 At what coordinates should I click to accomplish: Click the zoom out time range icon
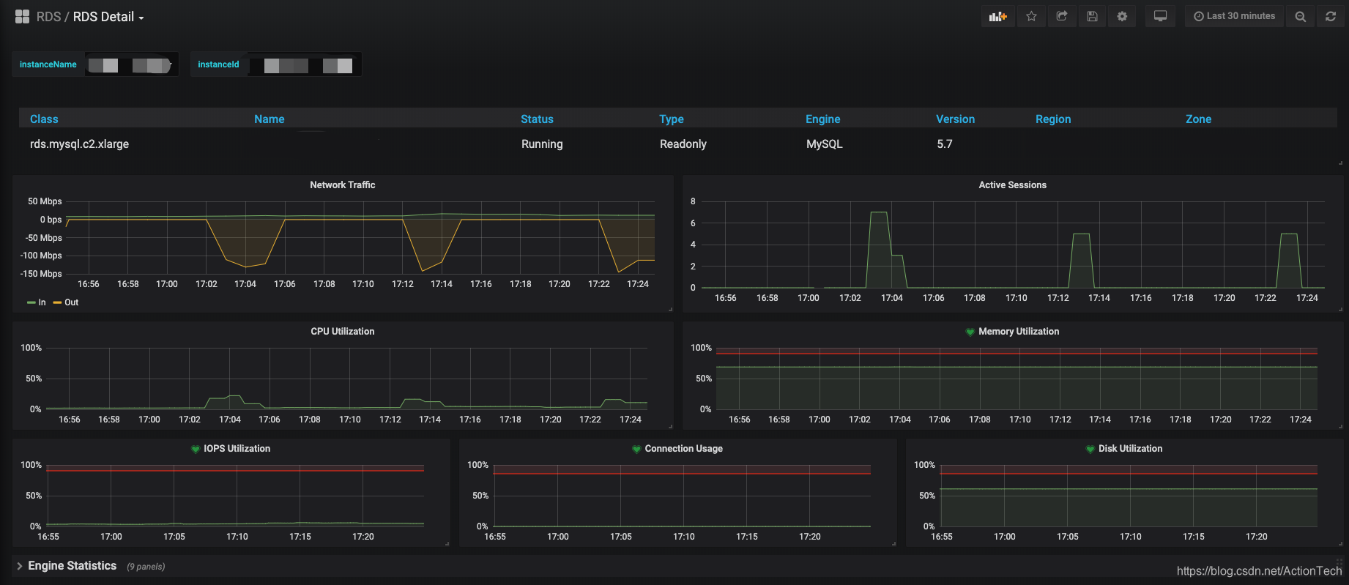click(x=1300, y=16)
